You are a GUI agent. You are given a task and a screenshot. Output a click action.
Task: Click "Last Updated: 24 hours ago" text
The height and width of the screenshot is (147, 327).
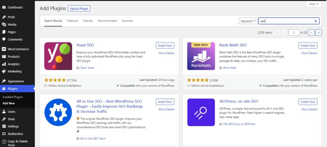157,80
